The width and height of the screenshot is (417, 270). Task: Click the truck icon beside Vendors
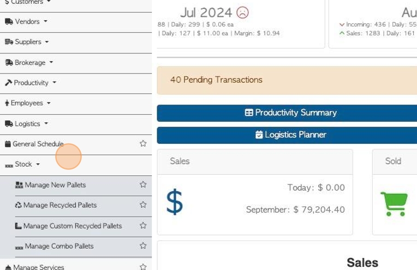click(9, 21)
